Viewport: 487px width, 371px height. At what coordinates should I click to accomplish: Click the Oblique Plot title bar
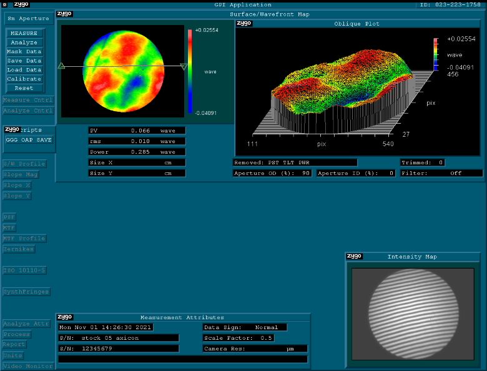pos(357,24)
